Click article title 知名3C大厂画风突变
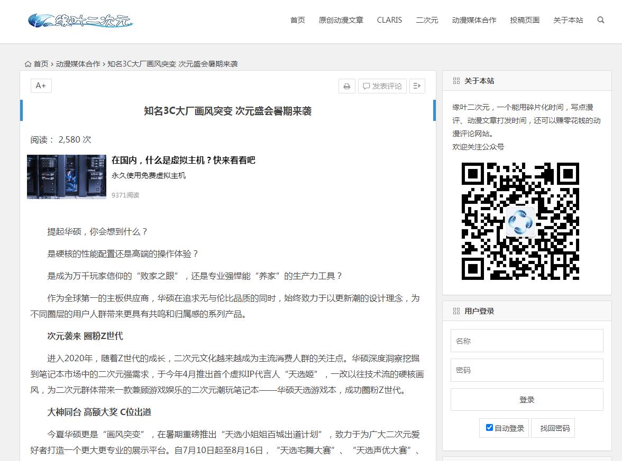The image size is (622, 461). [227, 111]
